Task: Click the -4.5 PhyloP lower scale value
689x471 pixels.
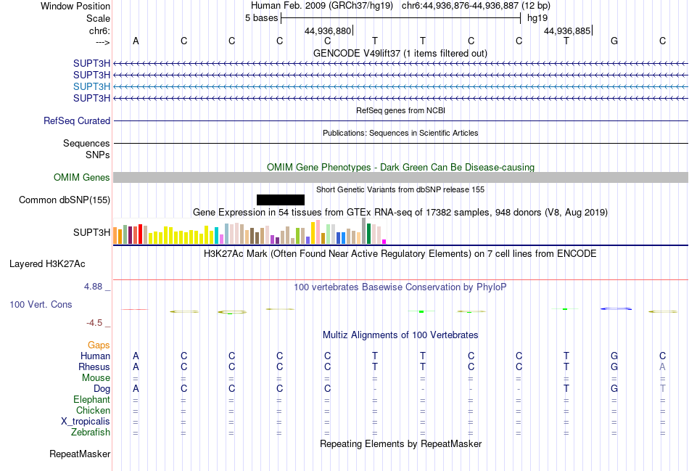Action: (x=94, y=323)
